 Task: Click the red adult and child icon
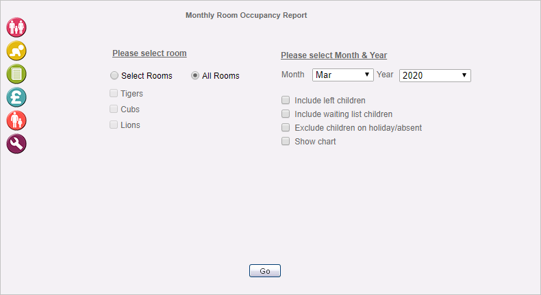(16, 120)
